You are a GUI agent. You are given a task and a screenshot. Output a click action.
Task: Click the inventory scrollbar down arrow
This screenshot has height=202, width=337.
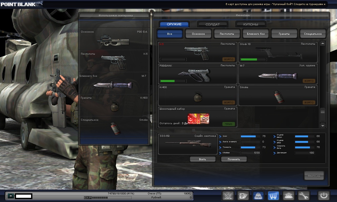pyautogui.click(x=323, y=126)
